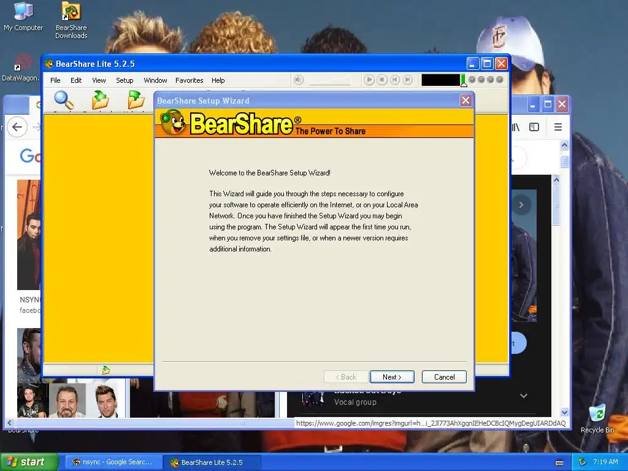Click Next in the Setup Wizard

point(392,377)
